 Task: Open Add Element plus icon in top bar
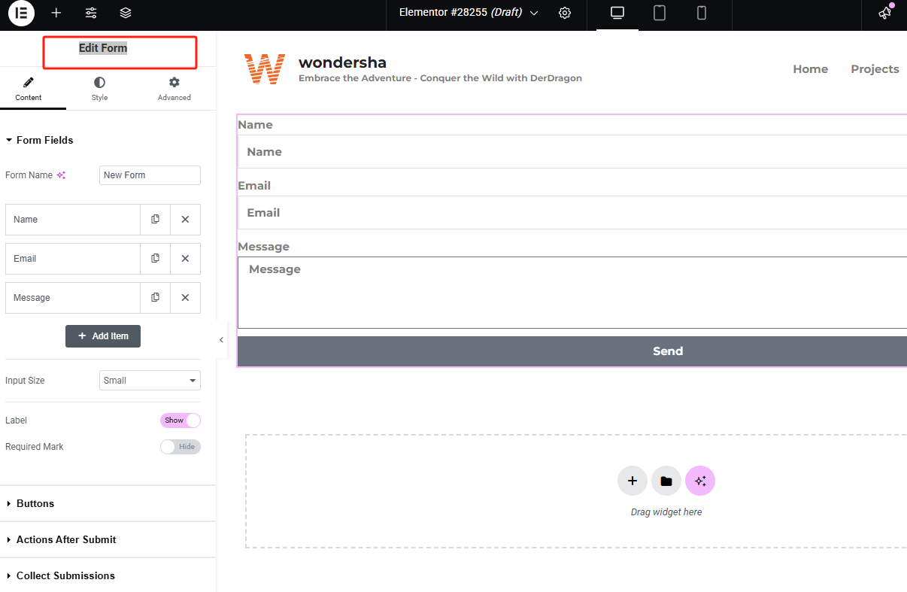point(56,13)
